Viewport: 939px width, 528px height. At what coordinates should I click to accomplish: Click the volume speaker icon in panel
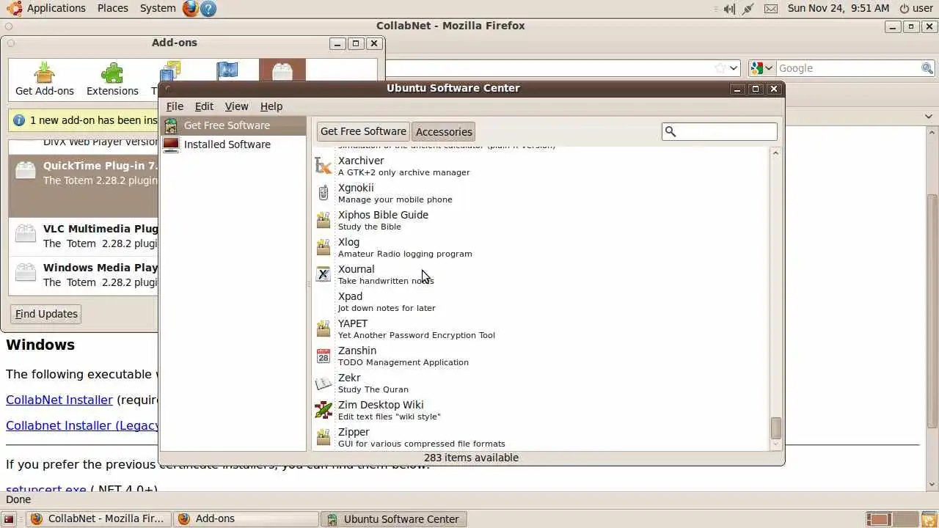tap(728, 9)
